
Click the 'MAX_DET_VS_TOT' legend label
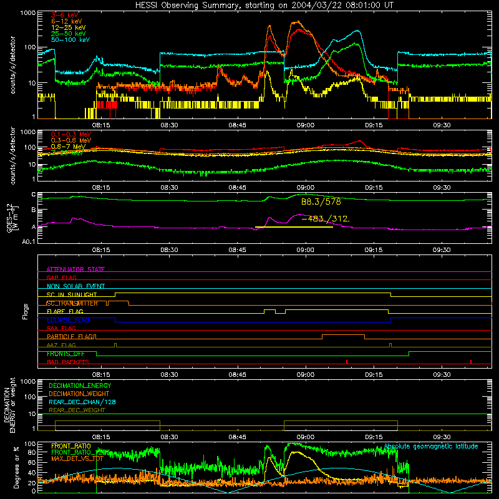(77, 458)
